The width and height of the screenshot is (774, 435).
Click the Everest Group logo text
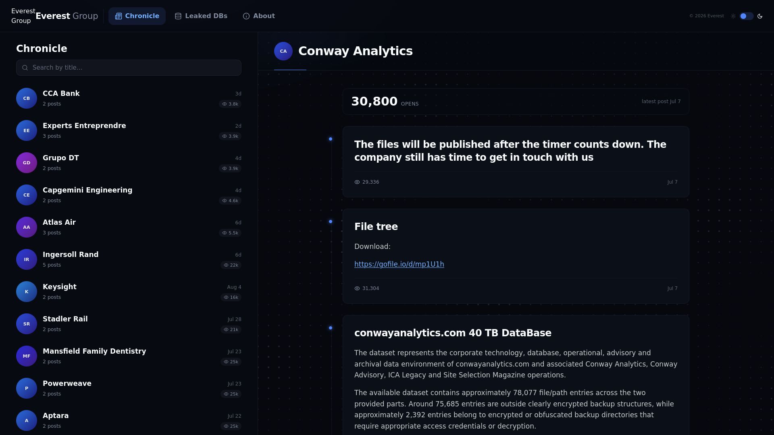67,16
